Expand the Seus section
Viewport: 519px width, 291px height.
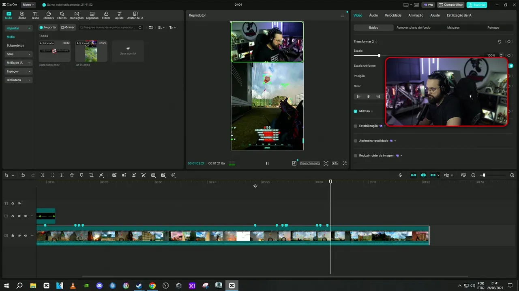click(29, 54)
